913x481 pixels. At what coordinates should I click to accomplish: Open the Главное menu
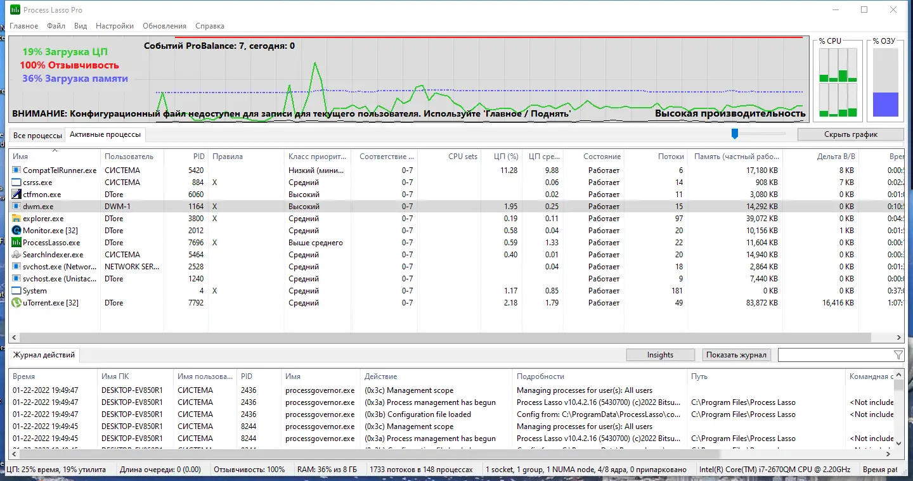[x=23, y=26]
